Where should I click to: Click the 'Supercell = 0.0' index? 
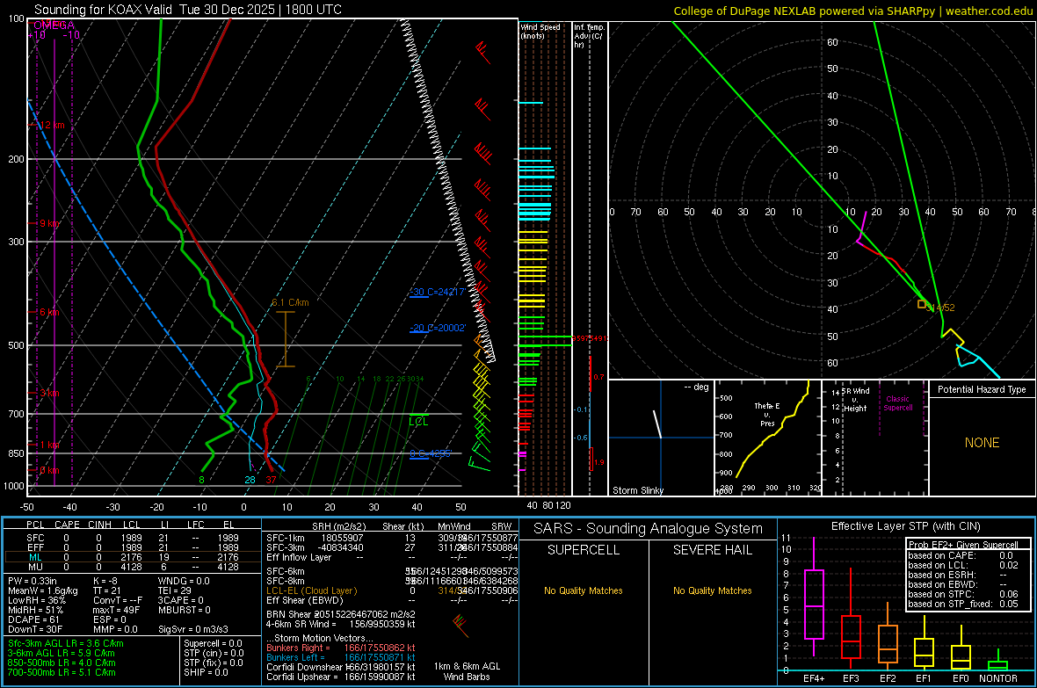213,643
